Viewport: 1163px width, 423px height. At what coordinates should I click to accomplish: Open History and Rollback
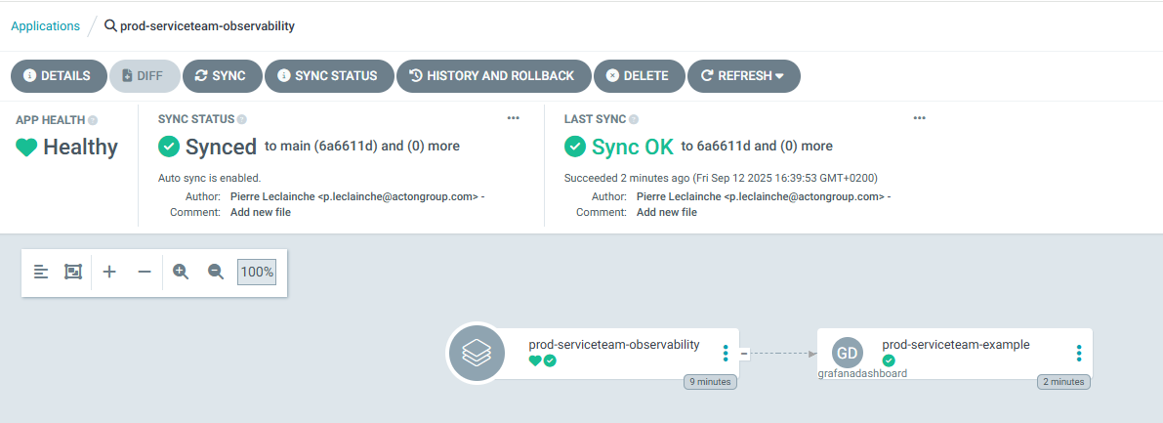coord(493,75)
